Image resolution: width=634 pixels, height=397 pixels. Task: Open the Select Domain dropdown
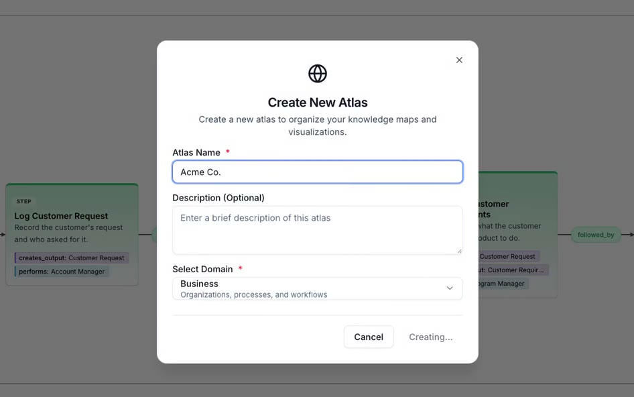point(318,288)
